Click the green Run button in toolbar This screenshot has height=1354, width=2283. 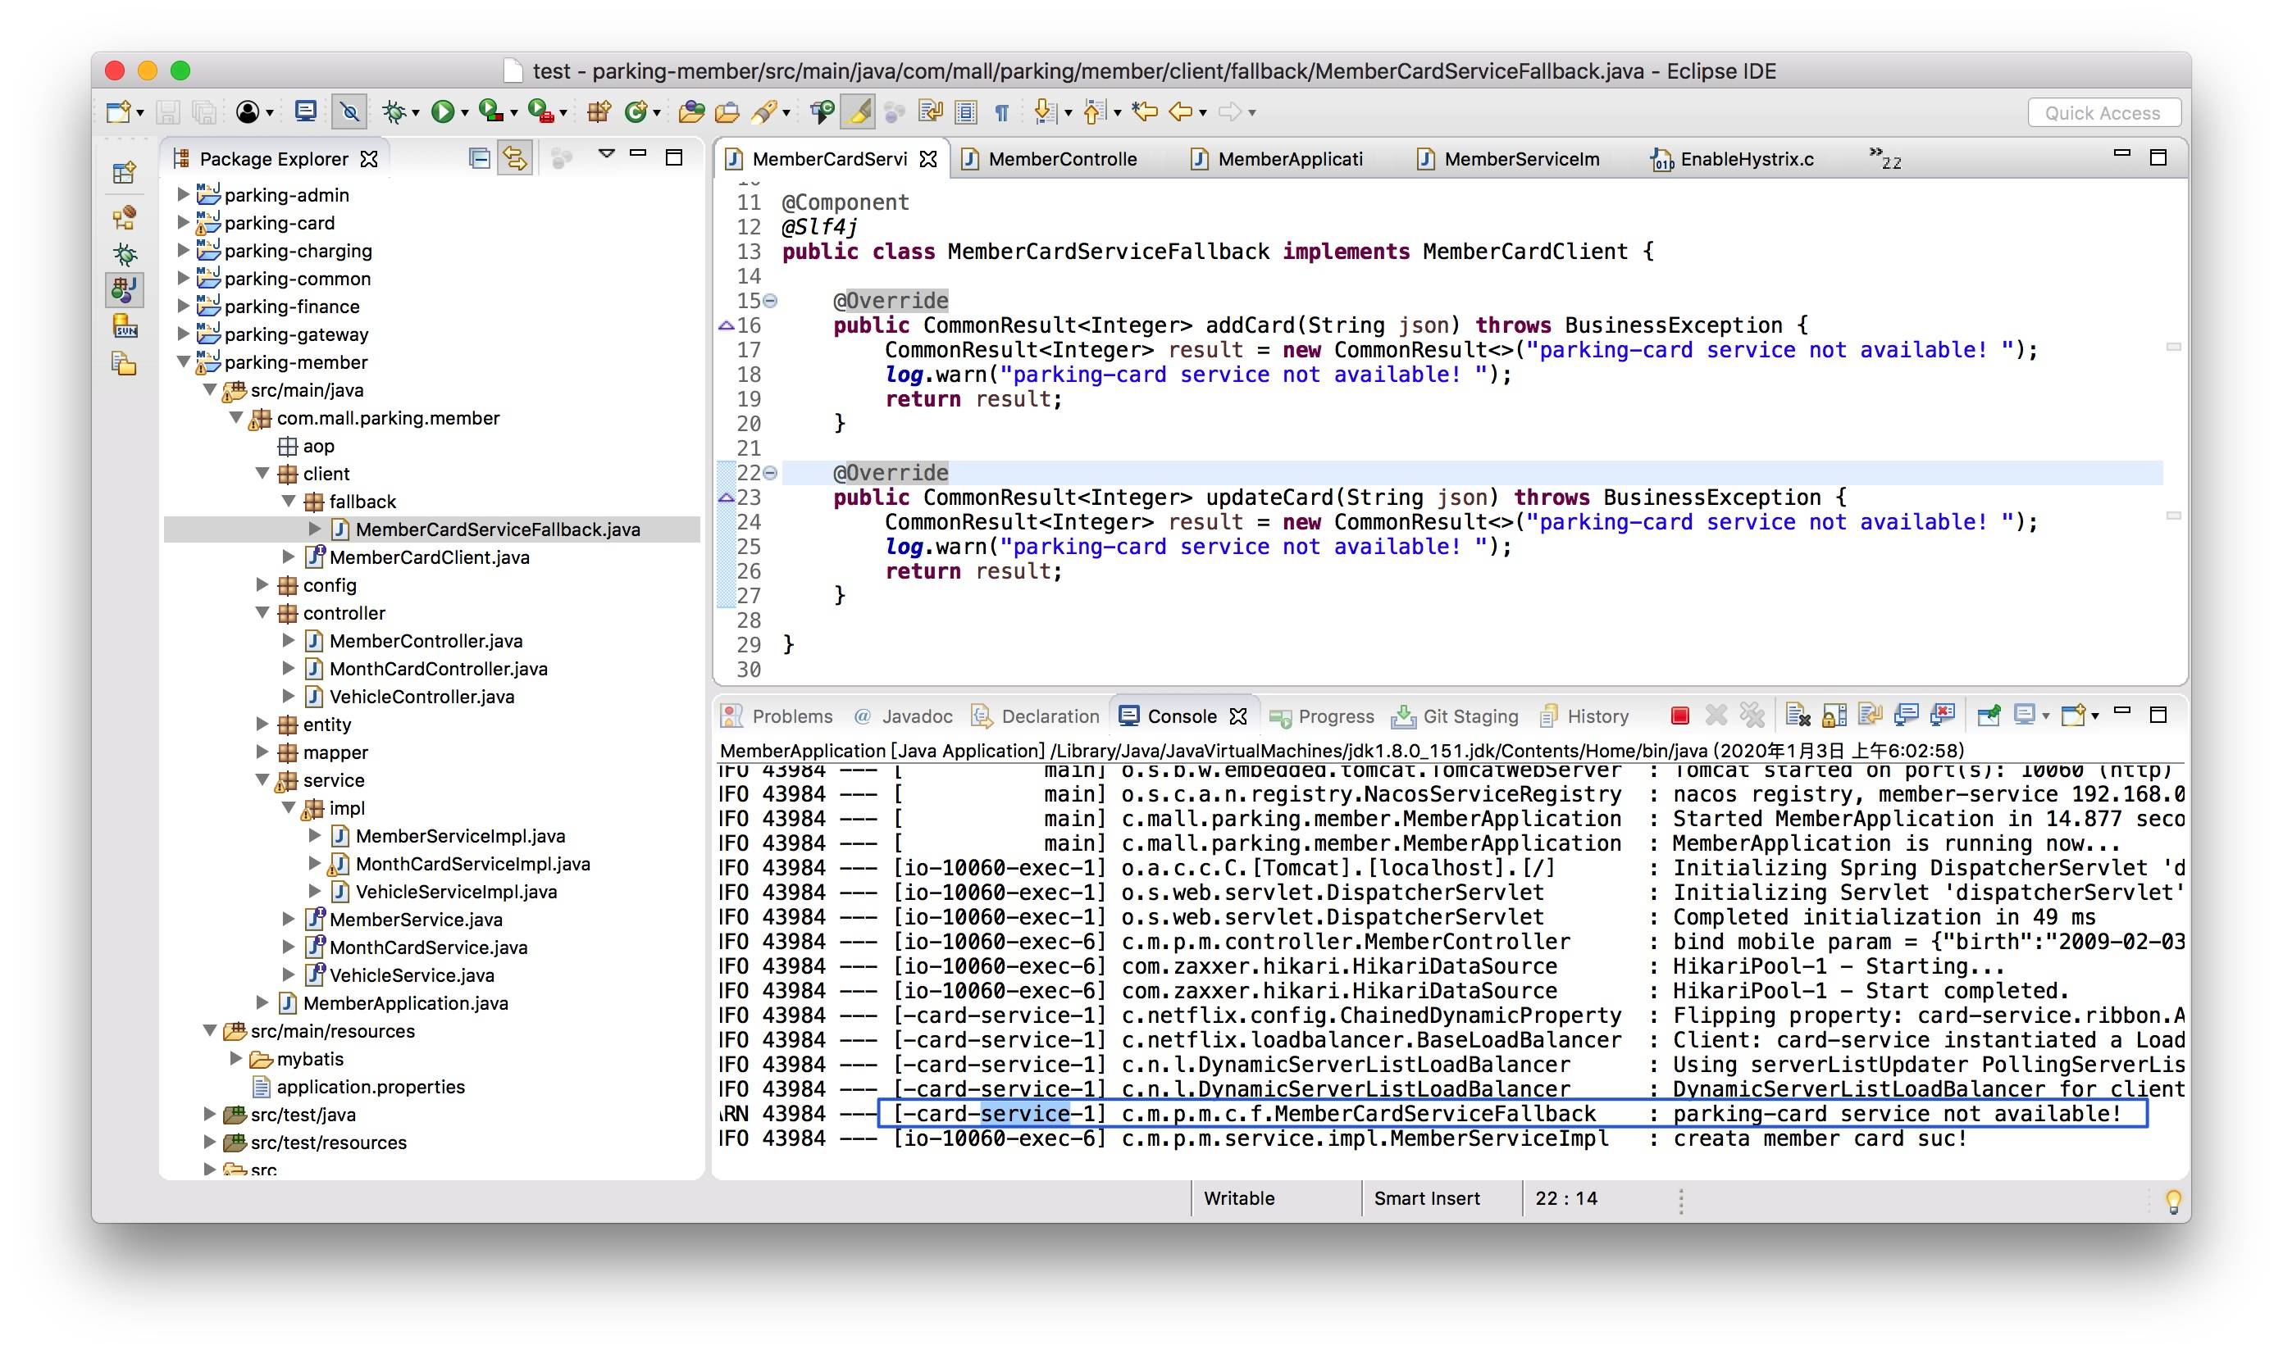click(x=442, y=112)
